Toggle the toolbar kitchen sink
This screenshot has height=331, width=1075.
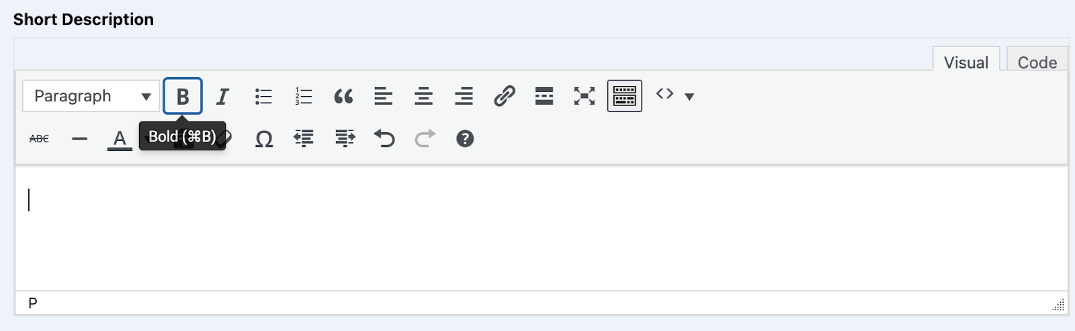coord(625,96)
